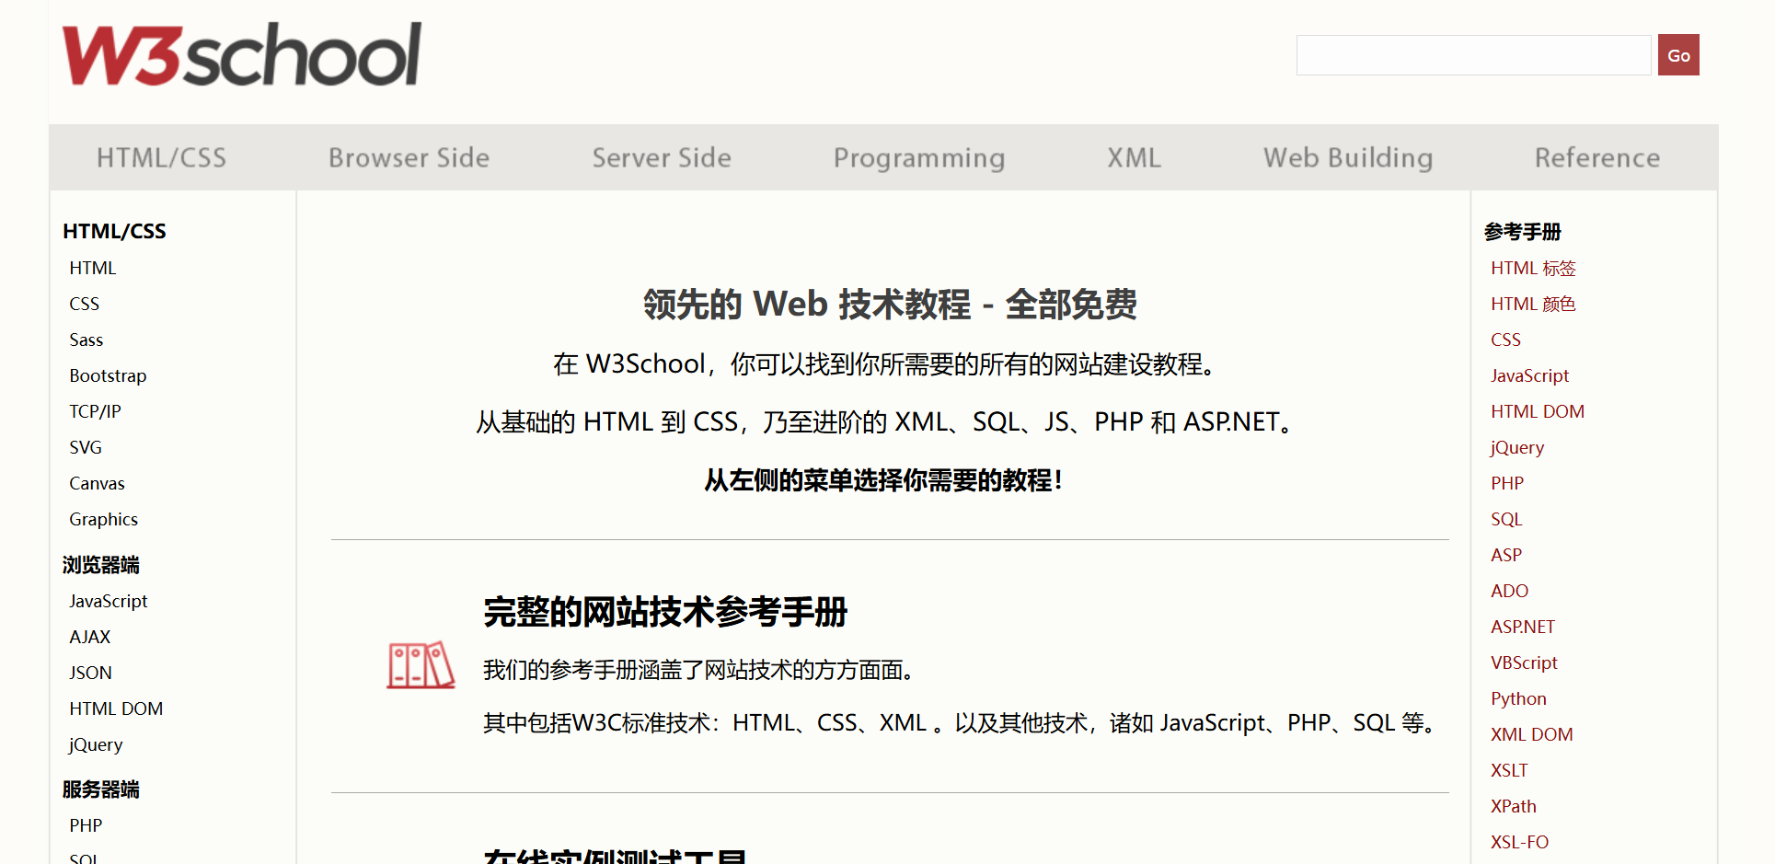The image size is (1775, 864).
Task: Click the Go search button
Action: pyautogui.click(x=1678, y=55)
